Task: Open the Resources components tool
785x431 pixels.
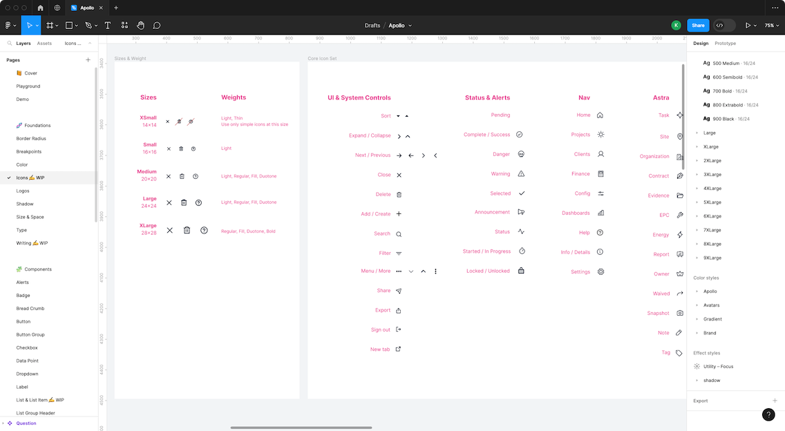Action: tap(124, 26)
